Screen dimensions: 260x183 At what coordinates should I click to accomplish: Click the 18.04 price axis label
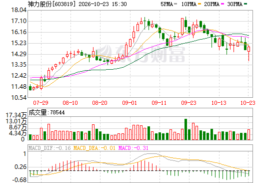[18, 10]
